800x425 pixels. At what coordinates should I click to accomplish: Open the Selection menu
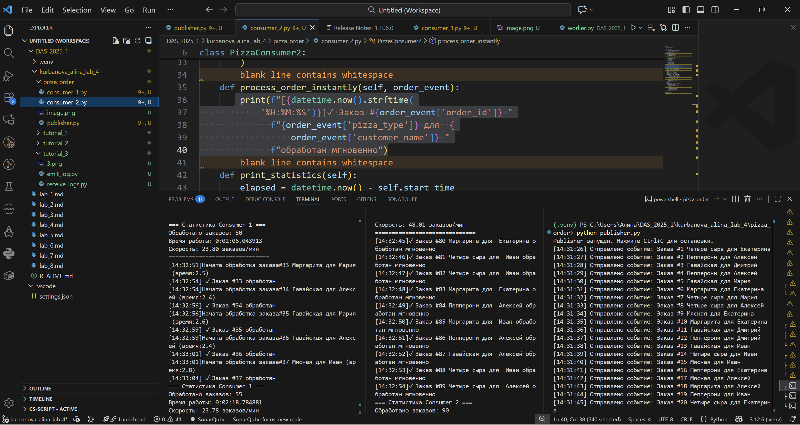77,10
